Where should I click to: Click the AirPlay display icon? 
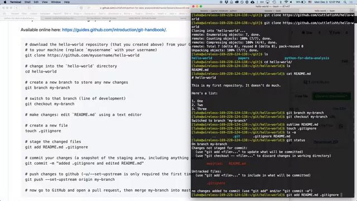click(268, 2)
